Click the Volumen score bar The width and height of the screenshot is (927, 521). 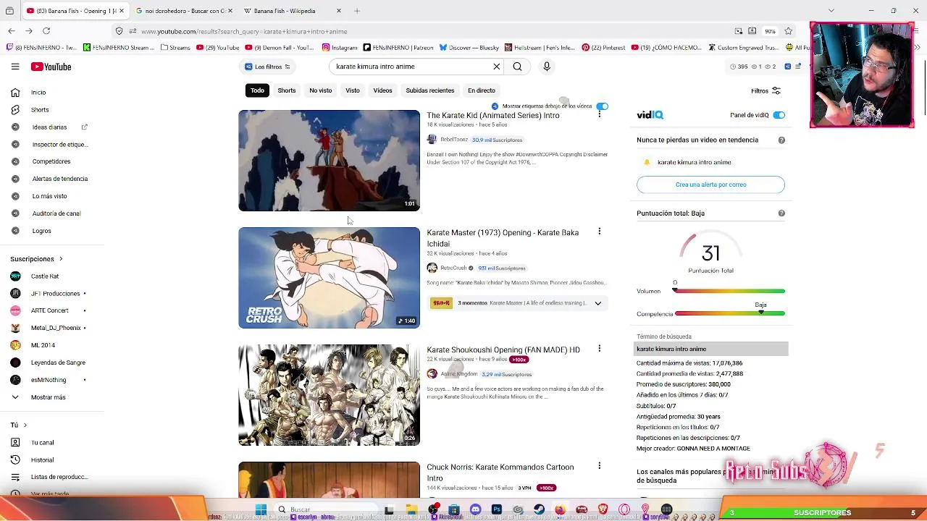(x=729, y=291)
